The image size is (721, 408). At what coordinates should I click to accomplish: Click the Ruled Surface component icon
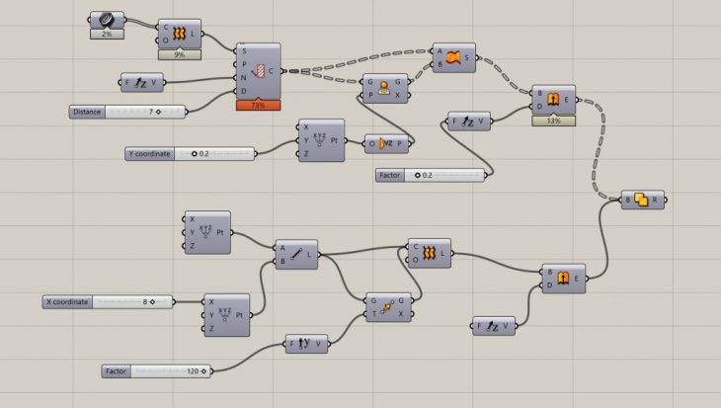(x=454, y=57)
